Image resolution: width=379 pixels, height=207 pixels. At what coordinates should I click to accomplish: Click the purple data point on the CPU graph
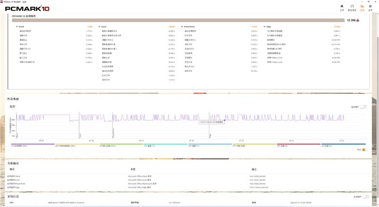225,120
